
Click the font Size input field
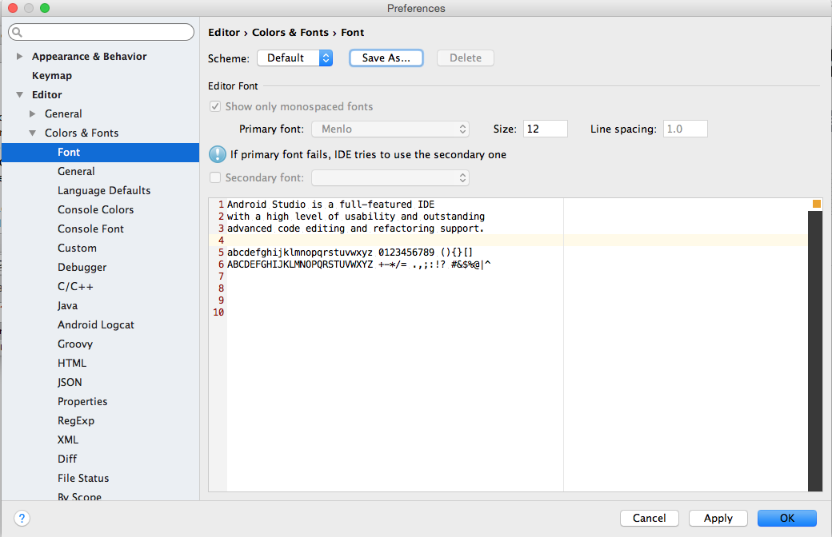[x=546, y=129]
